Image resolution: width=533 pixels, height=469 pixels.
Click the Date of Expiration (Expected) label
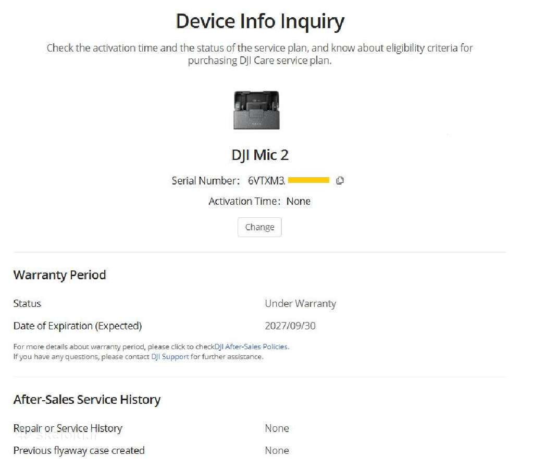[78, 326]
